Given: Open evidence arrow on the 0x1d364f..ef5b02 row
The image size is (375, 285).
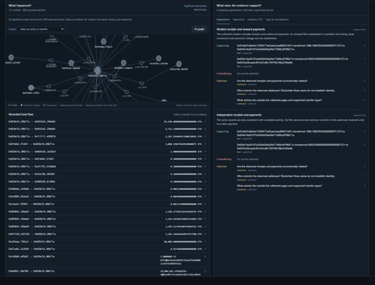Looking at the screenshot, I should [205, 257].
